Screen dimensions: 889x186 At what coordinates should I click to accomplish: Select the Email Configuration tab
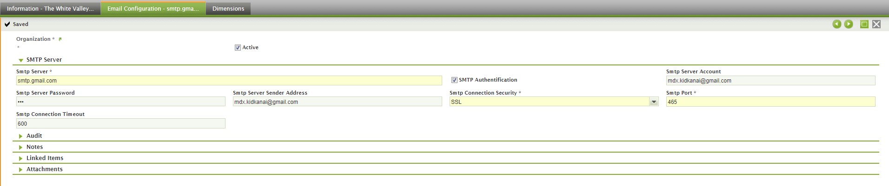(x=153, y=9)
